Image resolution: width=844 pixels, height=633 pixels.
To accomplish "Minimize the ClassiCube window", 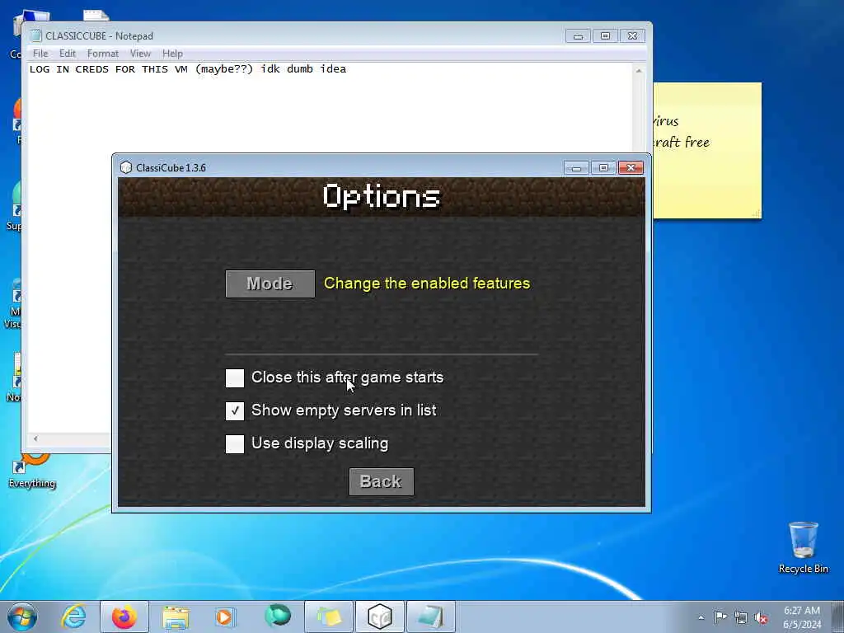I will (x=576, y=168).
